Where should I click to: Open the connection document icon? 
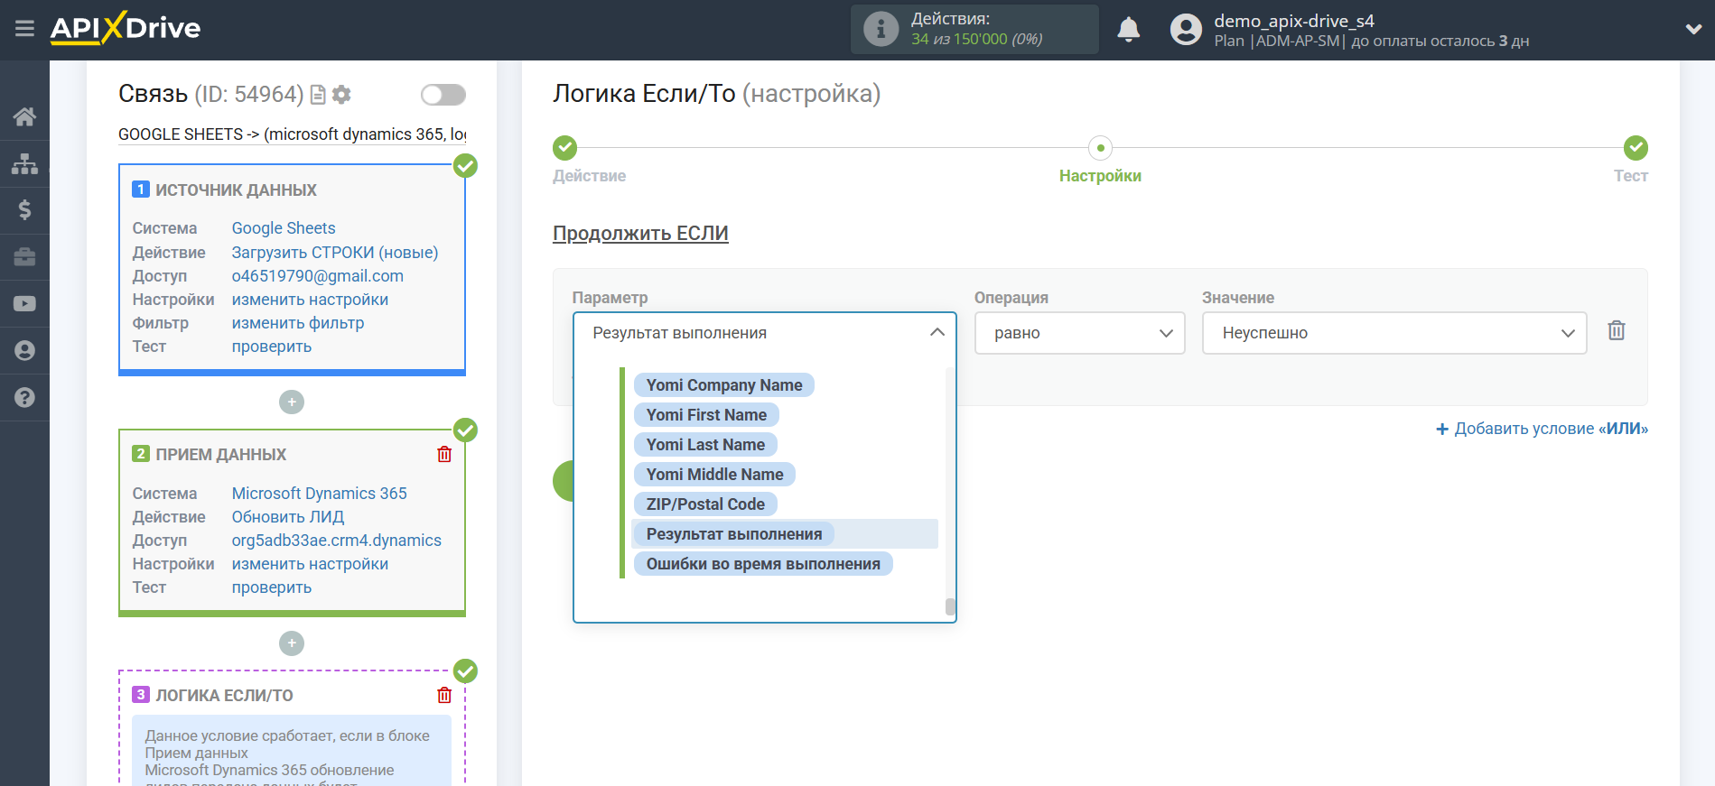pos(318,95)
